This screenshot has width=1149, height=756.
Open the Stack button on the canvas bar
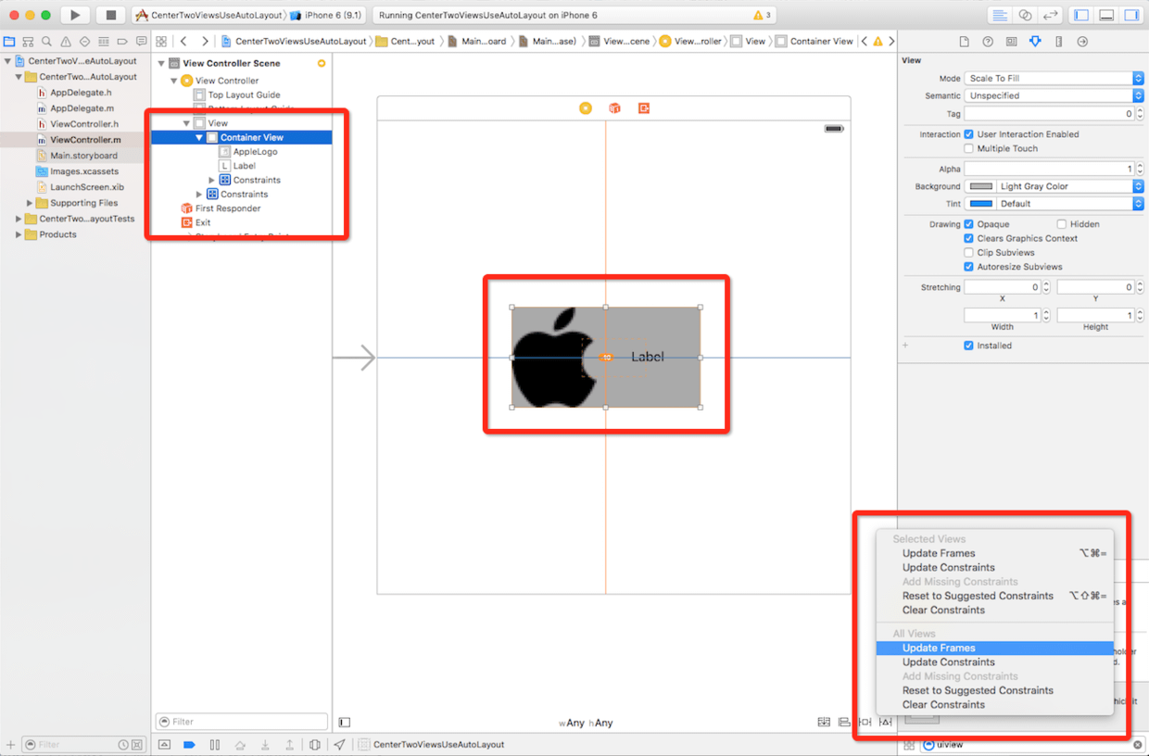point(824,722)
